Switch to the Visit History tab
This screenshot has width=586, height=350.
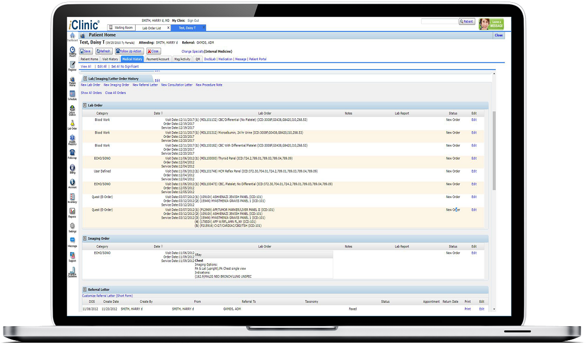click(110, 59)
